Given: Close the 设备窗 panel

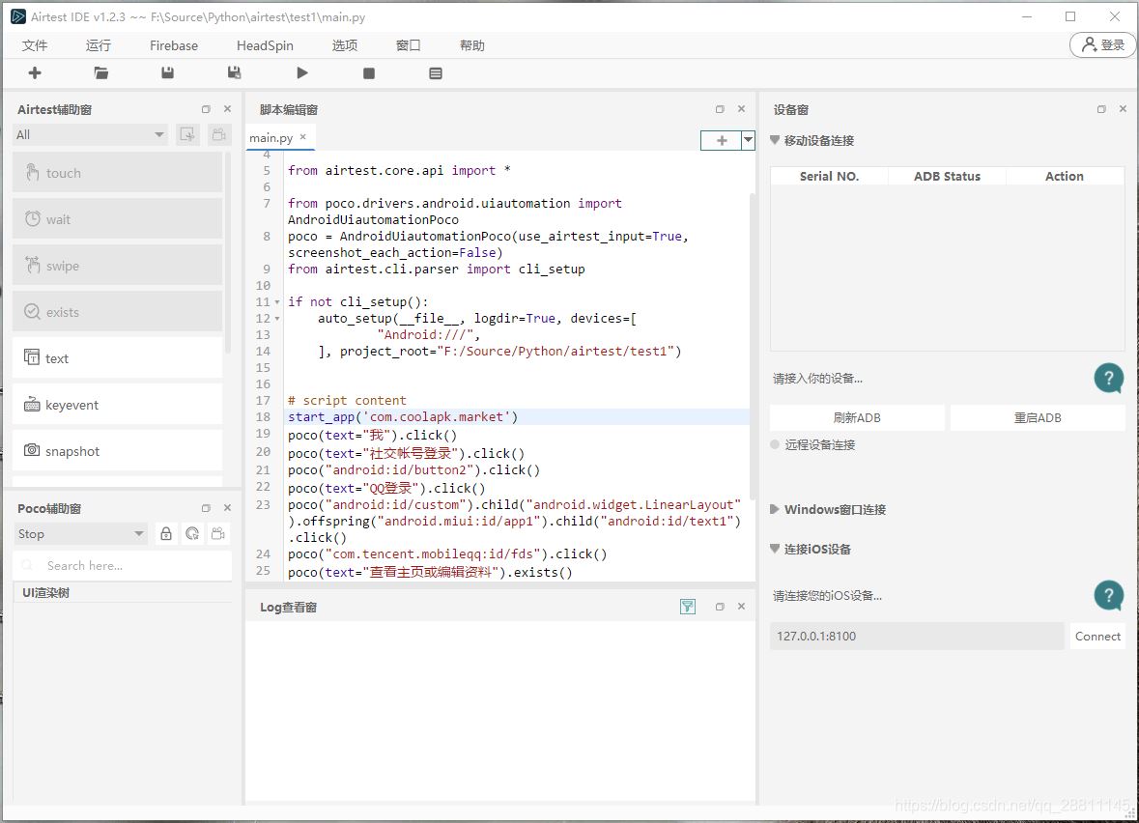Looking at the screenshot, I should 1123,109.
